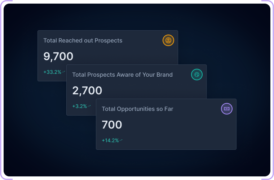Click the +33.2% growth percentage
Viewport: 274px width, 180px height.
coord(52,72)
